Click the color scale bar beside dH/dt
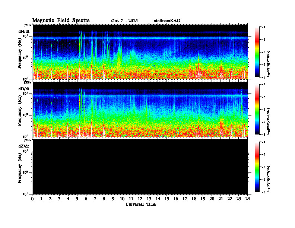This screenshot has height=228, width=295. (x=257, y=52)
